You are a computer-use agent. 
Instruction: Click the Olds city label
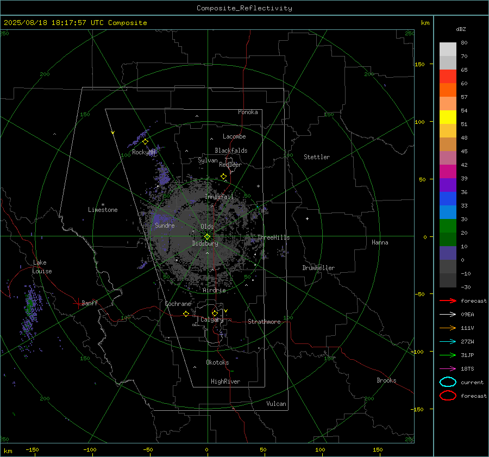[x=207, y=227]
